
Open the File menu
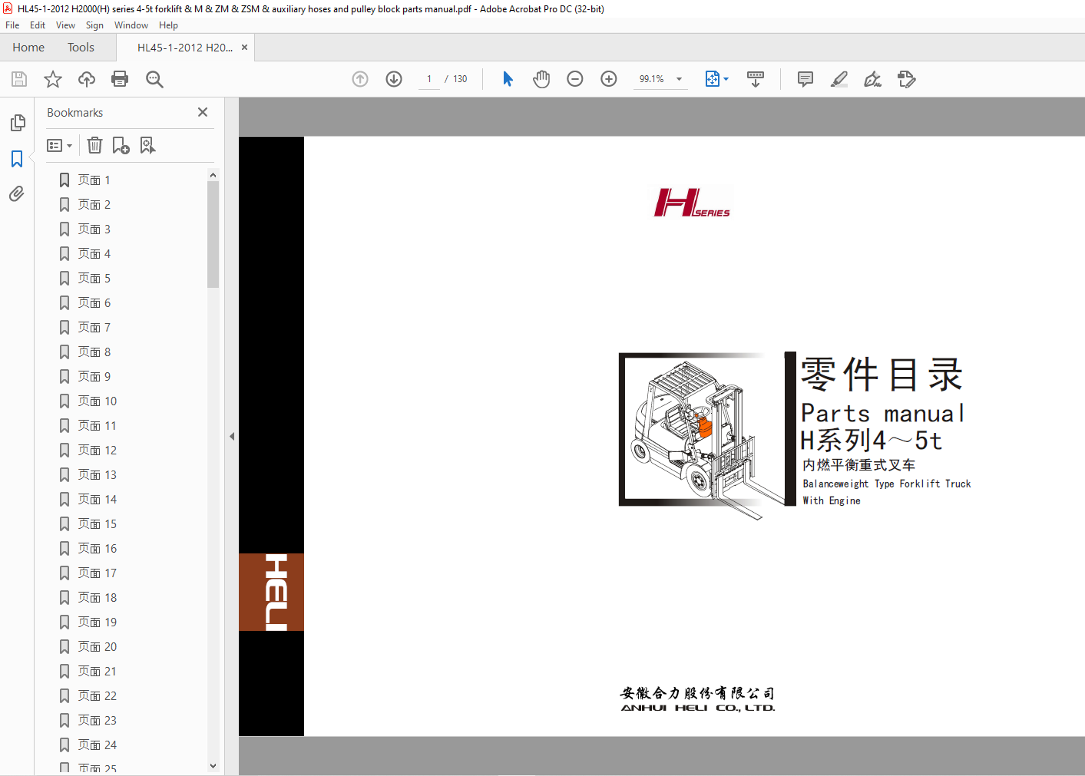tap(12, 25)
